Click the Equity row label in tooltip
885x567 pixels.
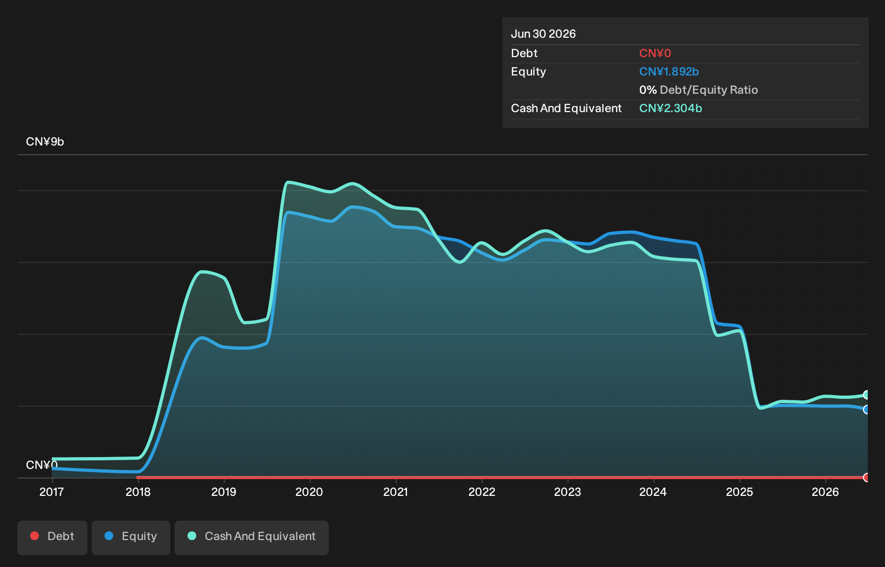529,72
